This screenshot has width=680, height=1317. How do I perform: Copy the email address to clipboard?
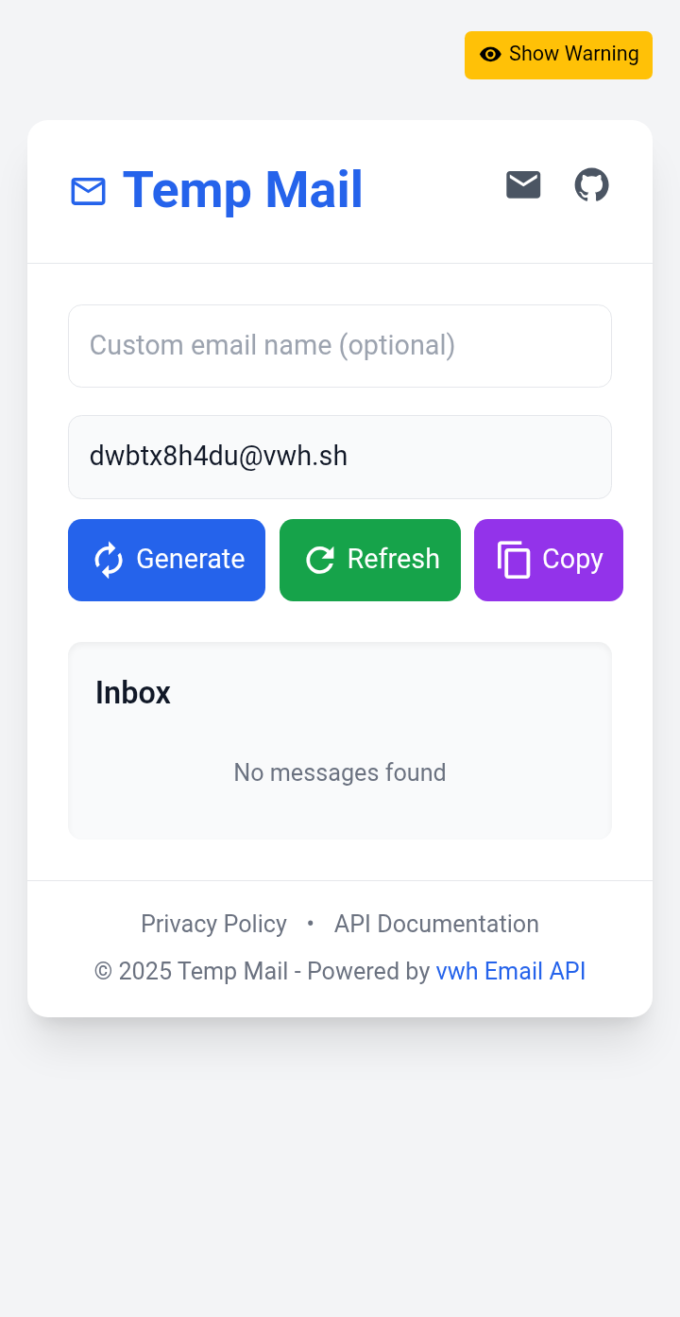point(549,560)
